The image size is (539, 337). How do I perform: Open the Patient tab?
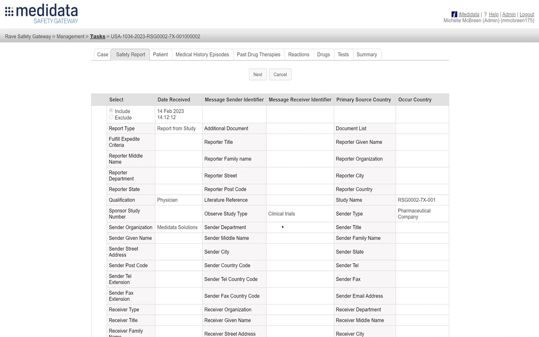point(160,54)
